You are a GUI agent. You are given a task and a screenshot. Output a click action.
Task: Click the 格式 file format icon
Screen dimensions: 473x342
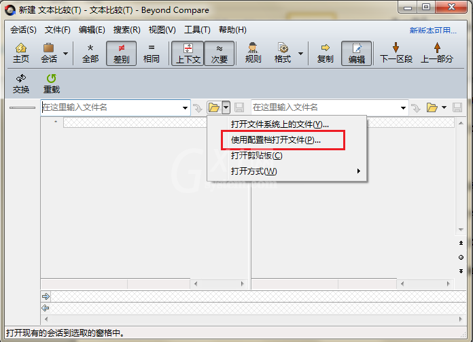[282, 53]
